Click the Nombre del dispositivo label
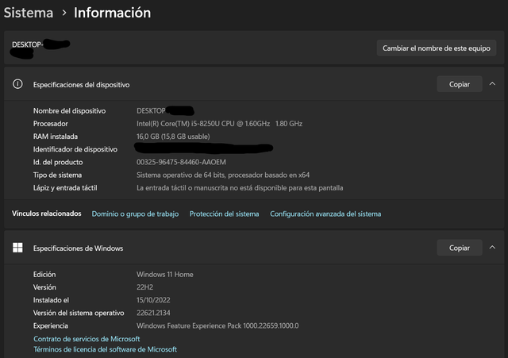Viewport: 508px width, 358px height. point(69,111)
